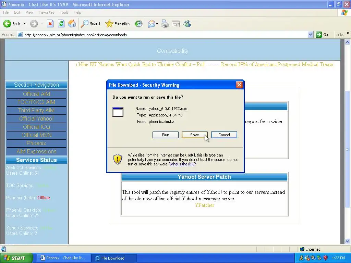Open the Messenger people icon
This screenshot has width=351, height=263.
tap(187, 24)
